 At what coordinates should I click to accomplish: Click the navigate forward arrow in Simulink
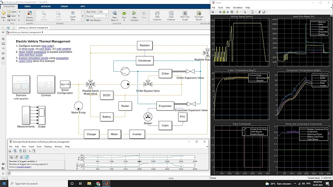(8, 28)
